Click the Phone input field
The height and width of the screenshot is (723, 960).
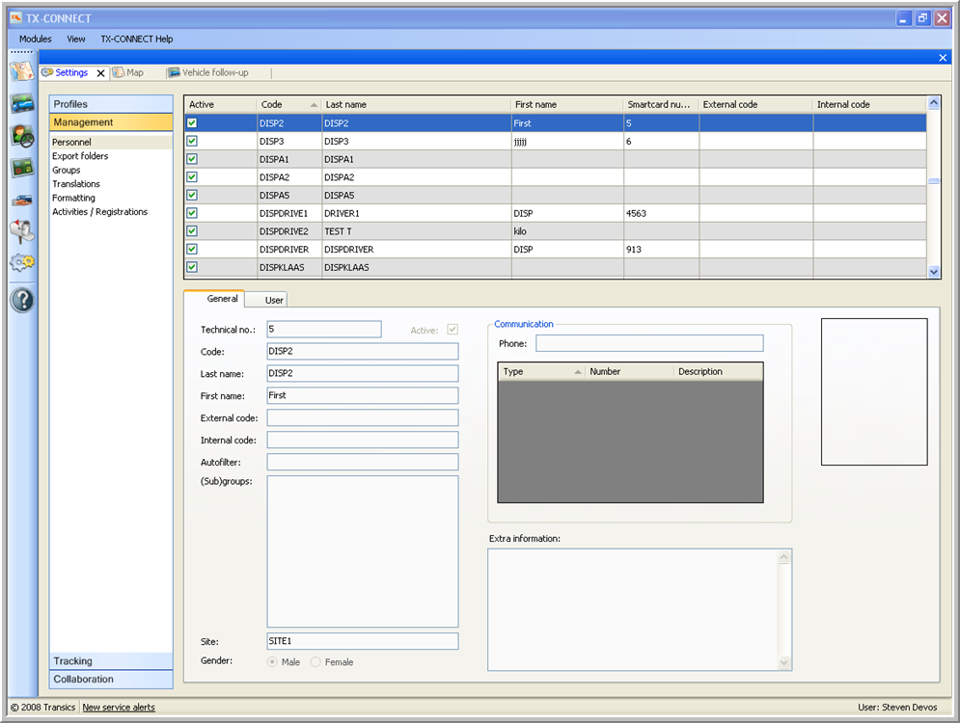pos(648,343)
